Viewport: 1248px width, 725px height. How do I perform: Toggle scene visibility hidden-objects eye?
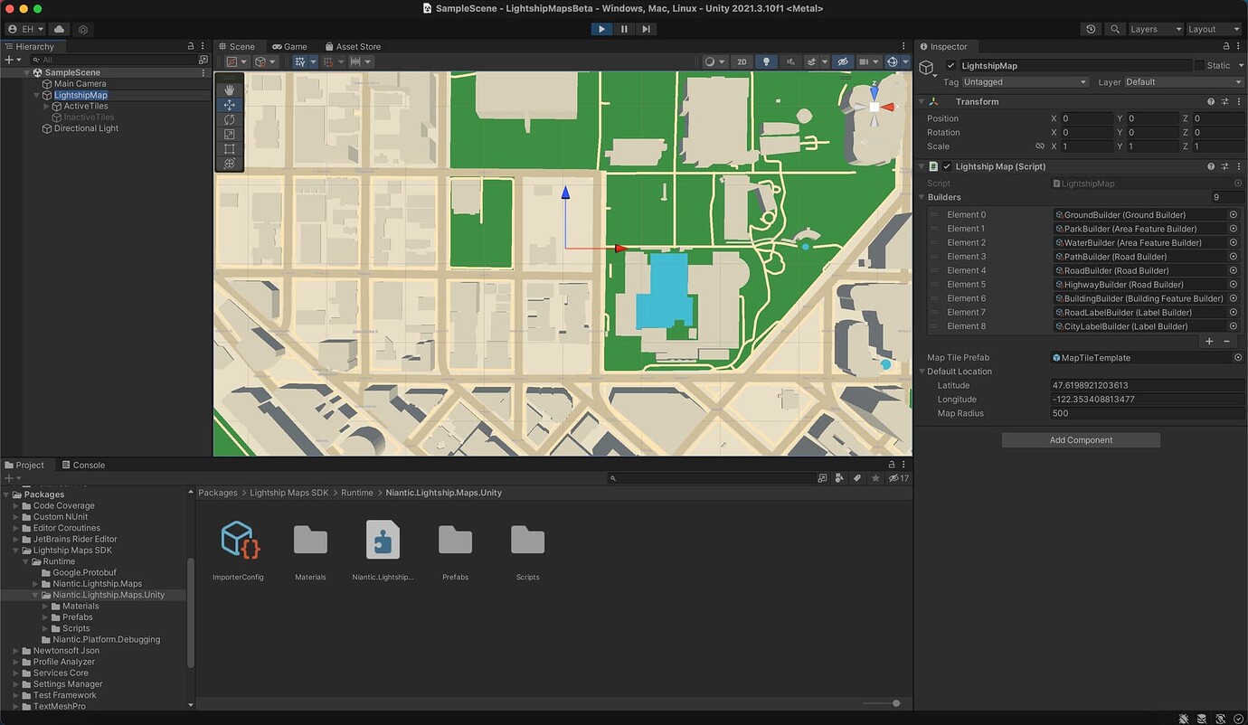(x=843, y=61)
